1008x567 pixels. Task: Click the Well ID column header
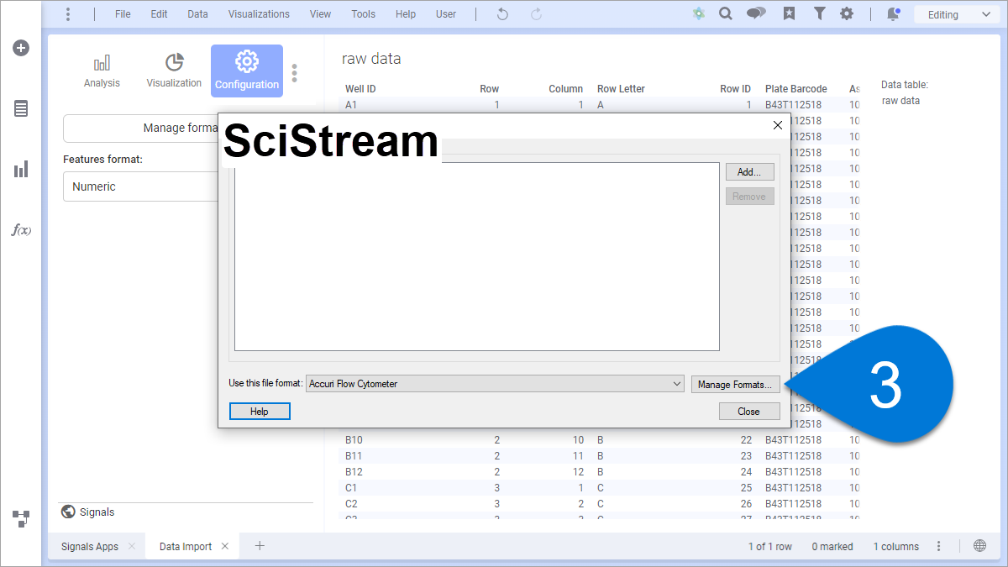(x=360, y=89)
